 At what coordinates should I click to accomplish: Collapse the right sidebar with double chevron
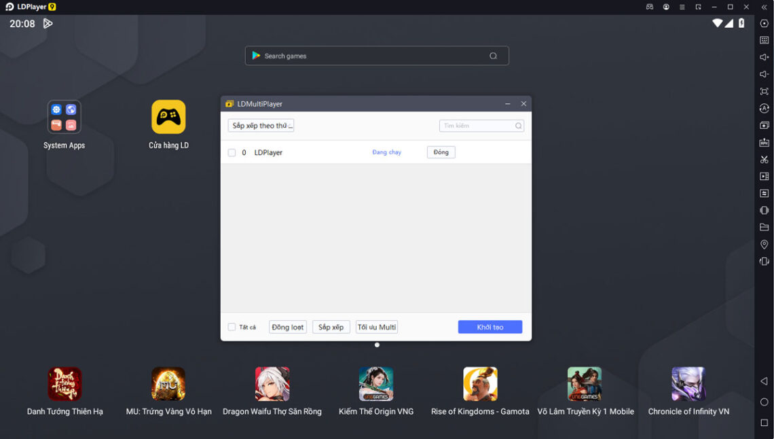coord(764,7)
